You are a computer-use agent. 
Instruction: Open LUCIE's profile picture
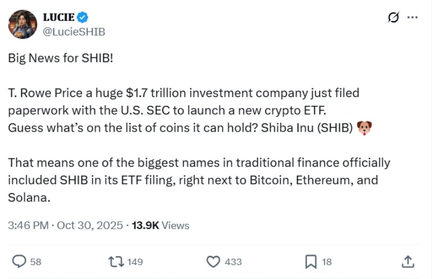click(23, 24)
